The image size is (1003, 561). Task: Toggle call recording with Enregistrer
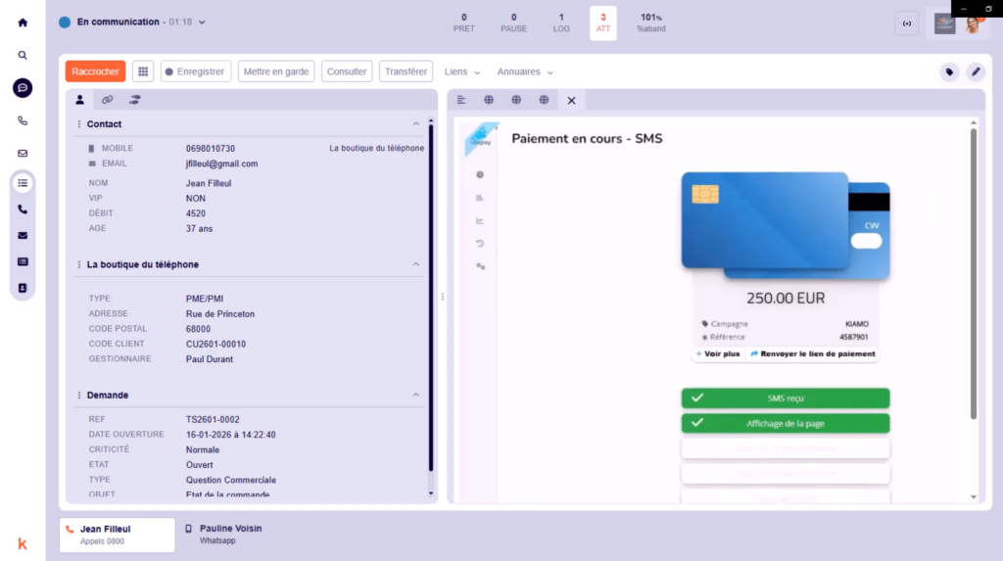tap(195, 71)
